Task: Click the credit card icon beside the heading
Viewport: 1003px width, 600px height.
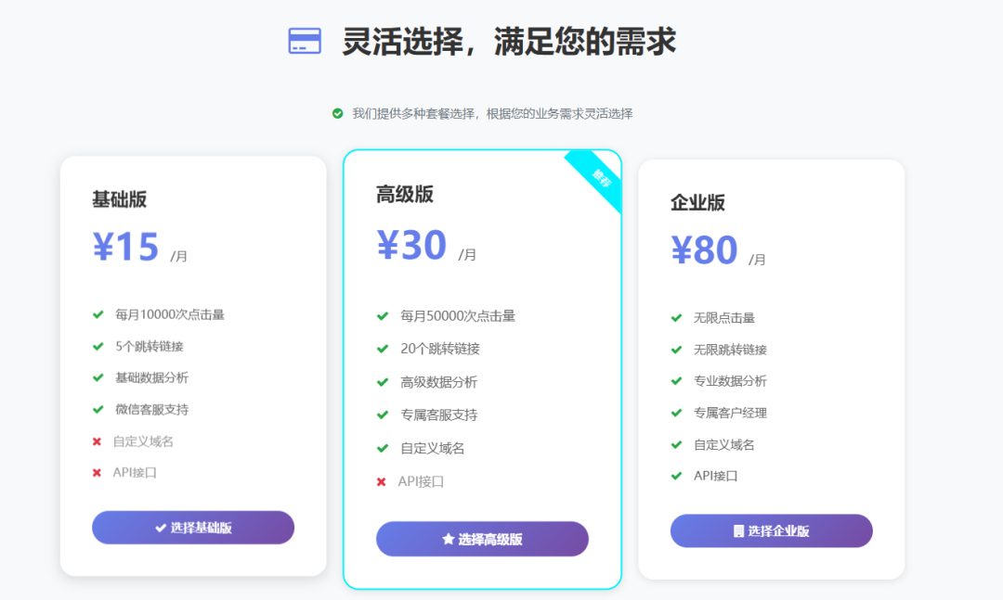Action: coord(305,41)
